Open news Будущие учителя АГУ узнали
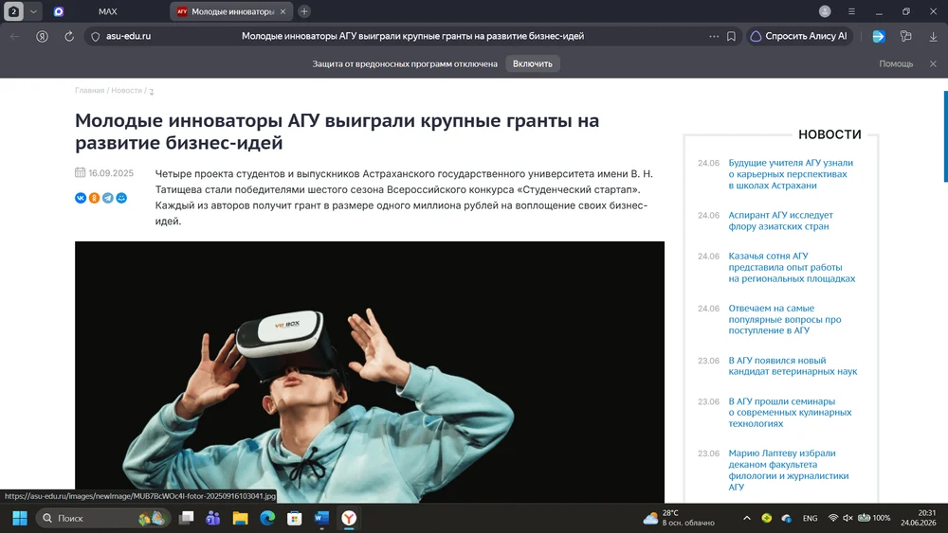Image resolution: width=948 pixels, height=533 pixels. click(x=791, y=174)
